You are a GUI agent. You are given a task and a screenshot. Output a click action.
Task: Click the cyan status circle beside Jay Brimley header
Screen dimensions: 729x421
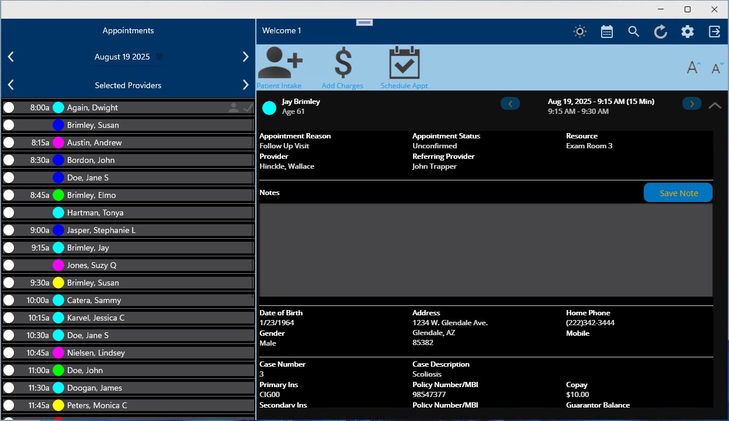point(269,107)
